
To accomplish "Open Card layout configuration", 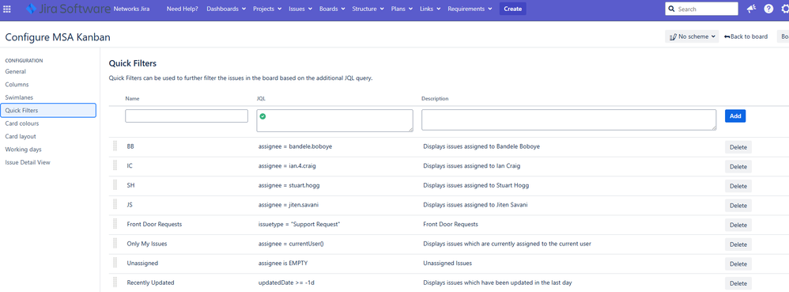I will click(x=21, y=136).
